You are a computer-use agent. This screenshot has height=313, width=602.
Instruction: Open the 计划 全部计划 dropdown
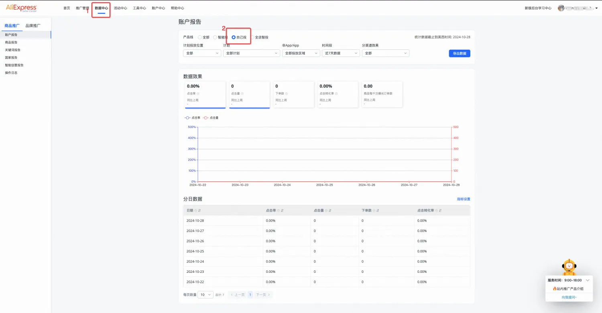[251, 53]
